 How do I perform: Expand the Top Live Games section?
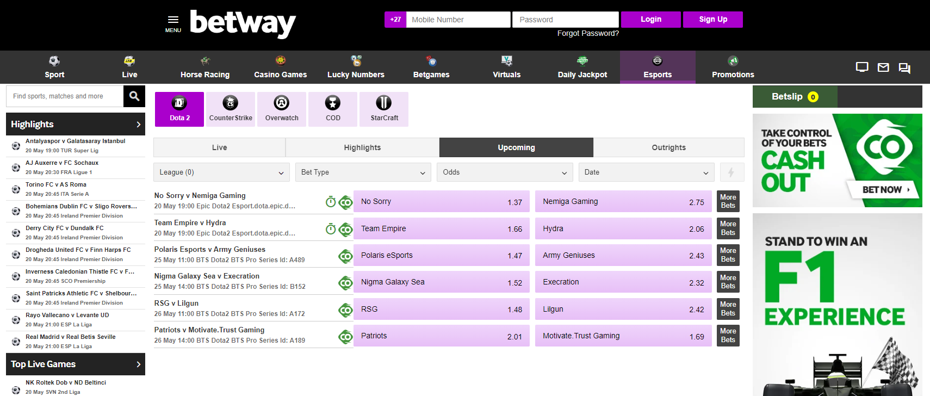(x=76, y=364)
